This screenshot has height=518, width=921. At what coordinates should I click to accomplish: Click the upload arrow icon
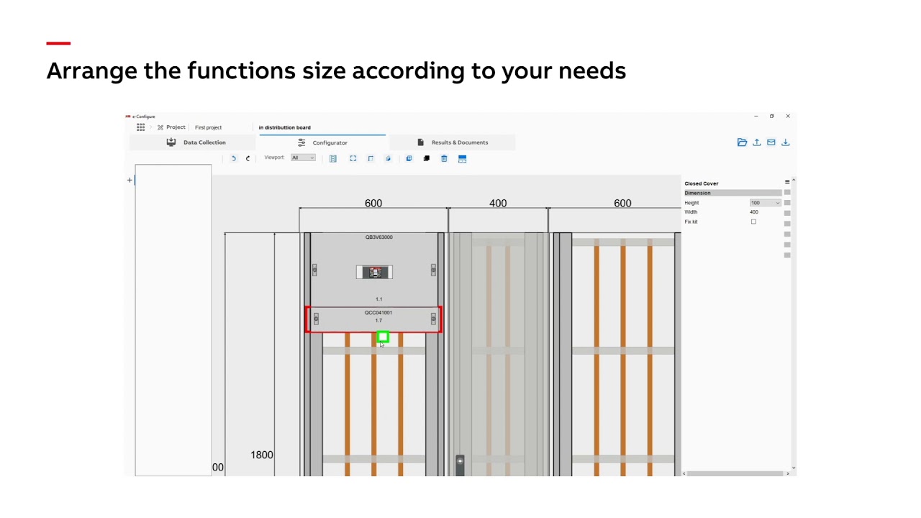pyautogui.click(x=757, y=142)
